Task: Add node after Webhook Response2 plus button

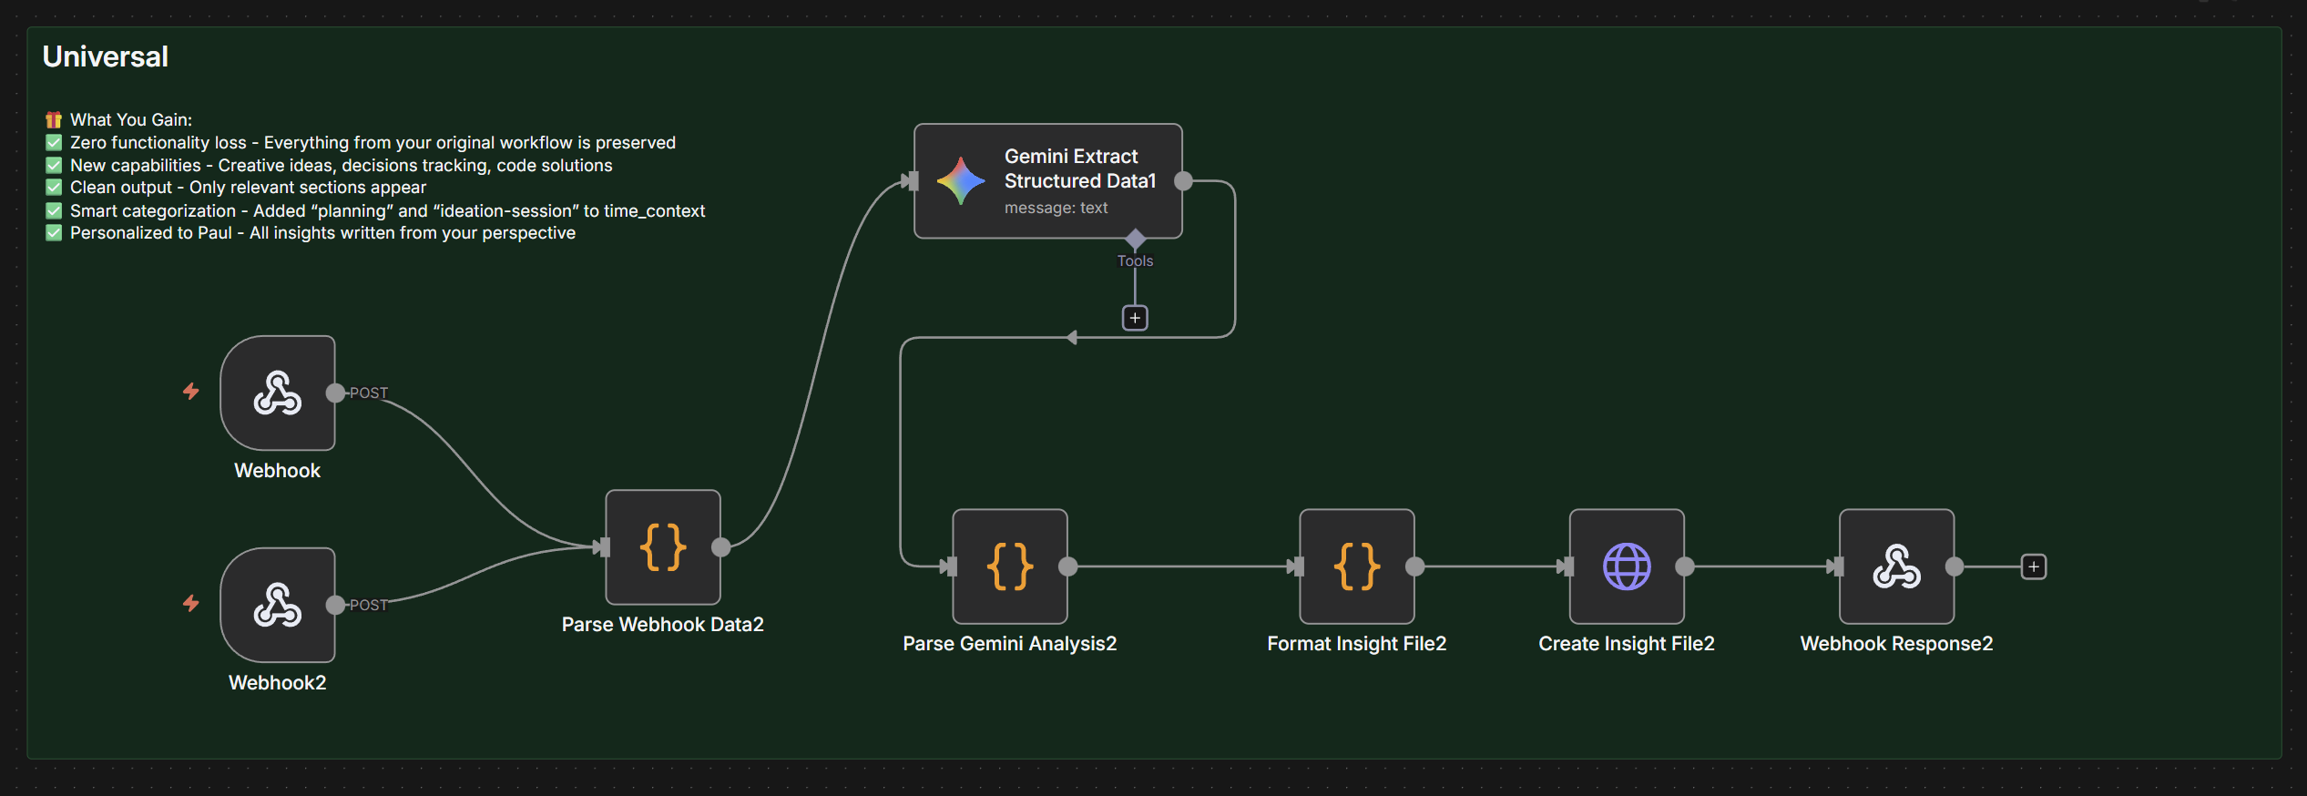Action: pyautogui.click(x=2034, y=566)
